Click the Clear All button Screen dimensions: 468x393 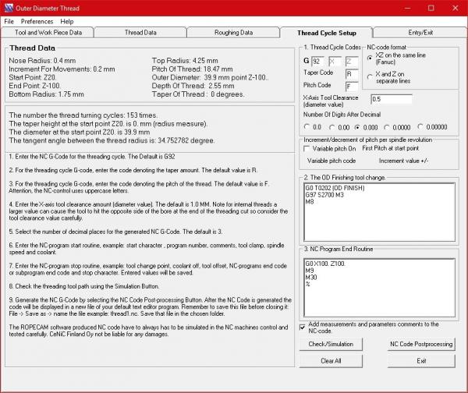pos(331,361)
